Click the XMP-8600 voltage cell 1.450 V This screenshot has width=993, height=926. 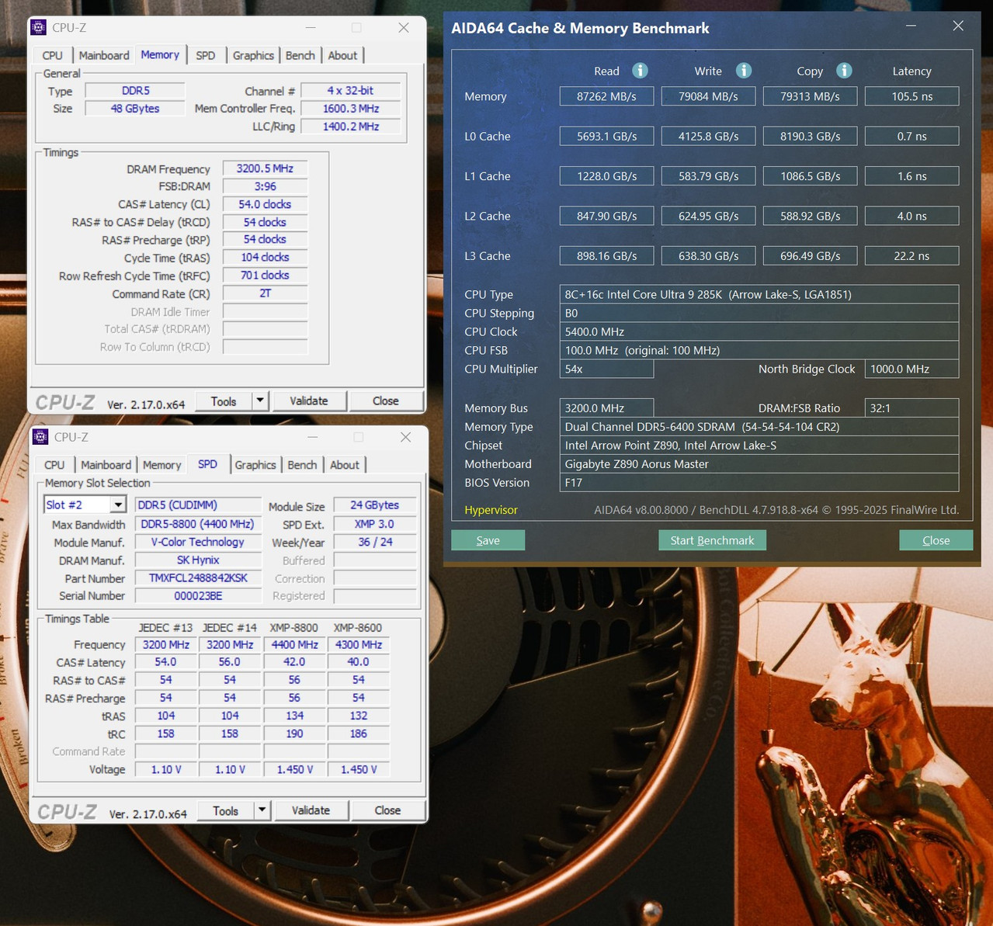tap(358, 769)
